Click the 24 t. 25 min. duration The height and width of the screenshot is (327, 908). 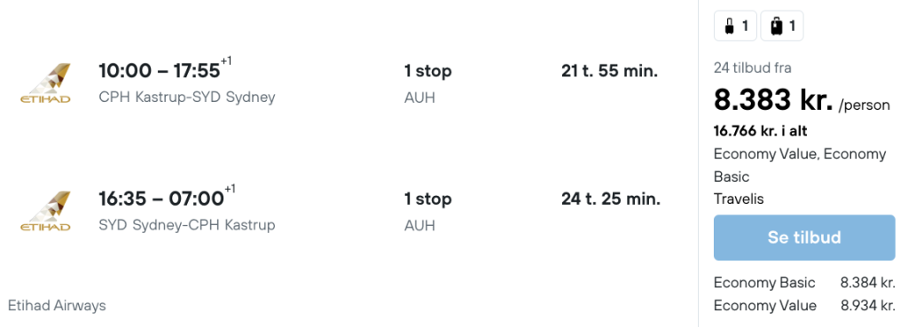pos(611,199)
